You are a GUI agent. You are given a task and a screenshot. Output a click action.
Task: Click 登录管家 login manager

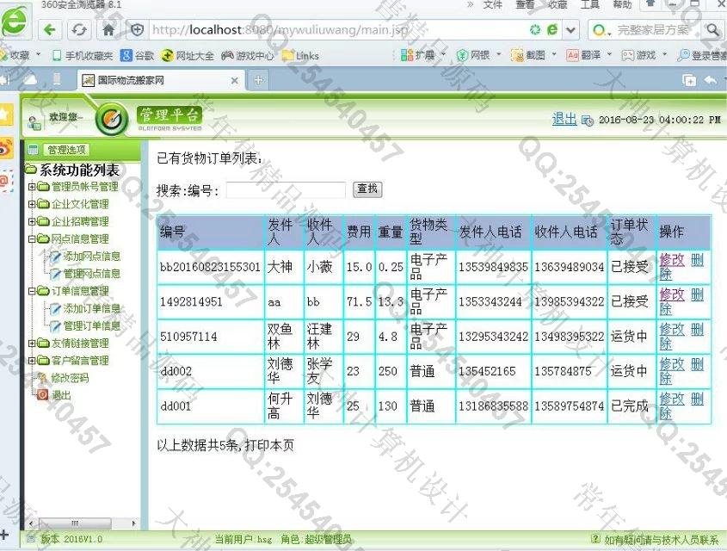click(701, 55)
